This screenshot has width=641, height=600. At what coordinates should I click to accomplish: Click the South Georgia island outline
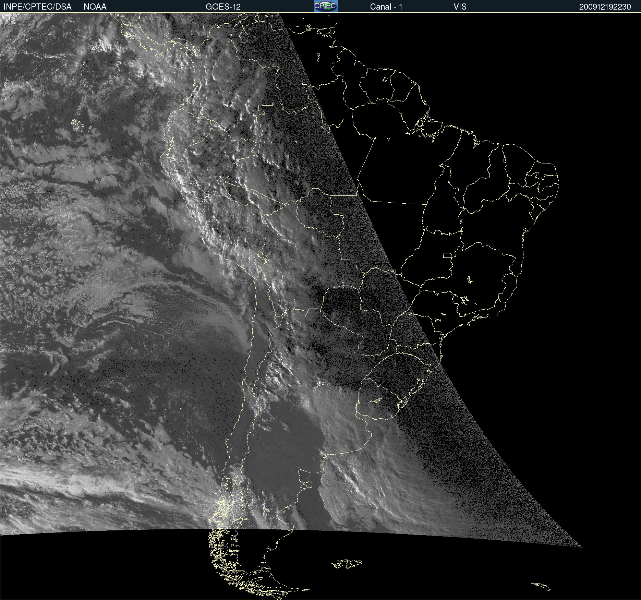click(542, 586)
